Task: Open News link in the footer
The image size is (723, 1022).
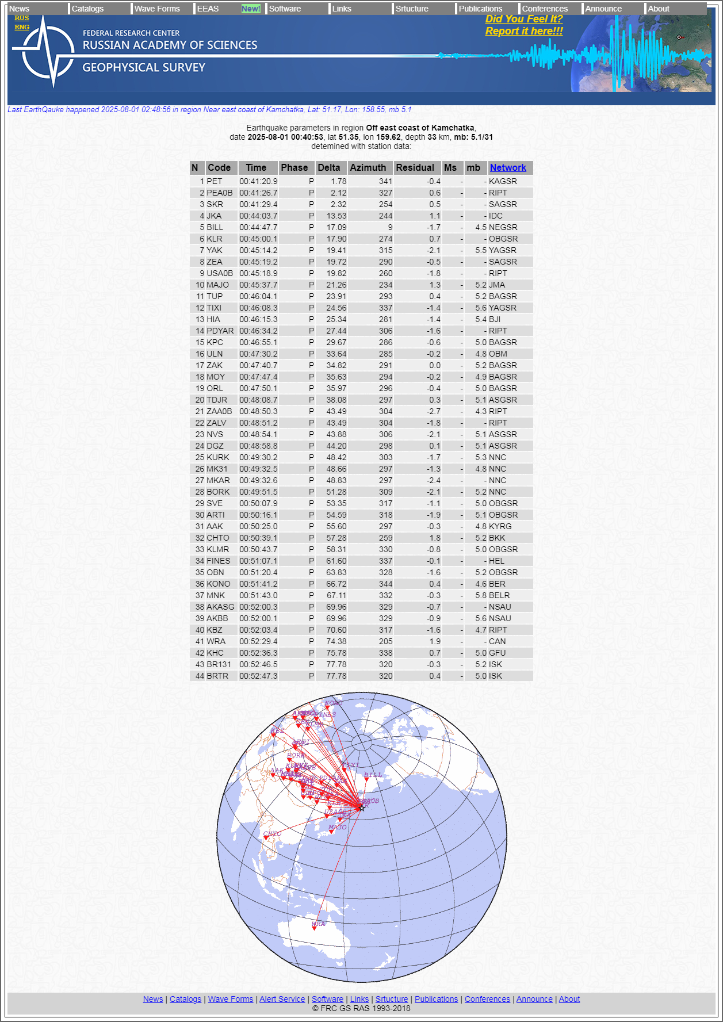Action: (153, 999)
